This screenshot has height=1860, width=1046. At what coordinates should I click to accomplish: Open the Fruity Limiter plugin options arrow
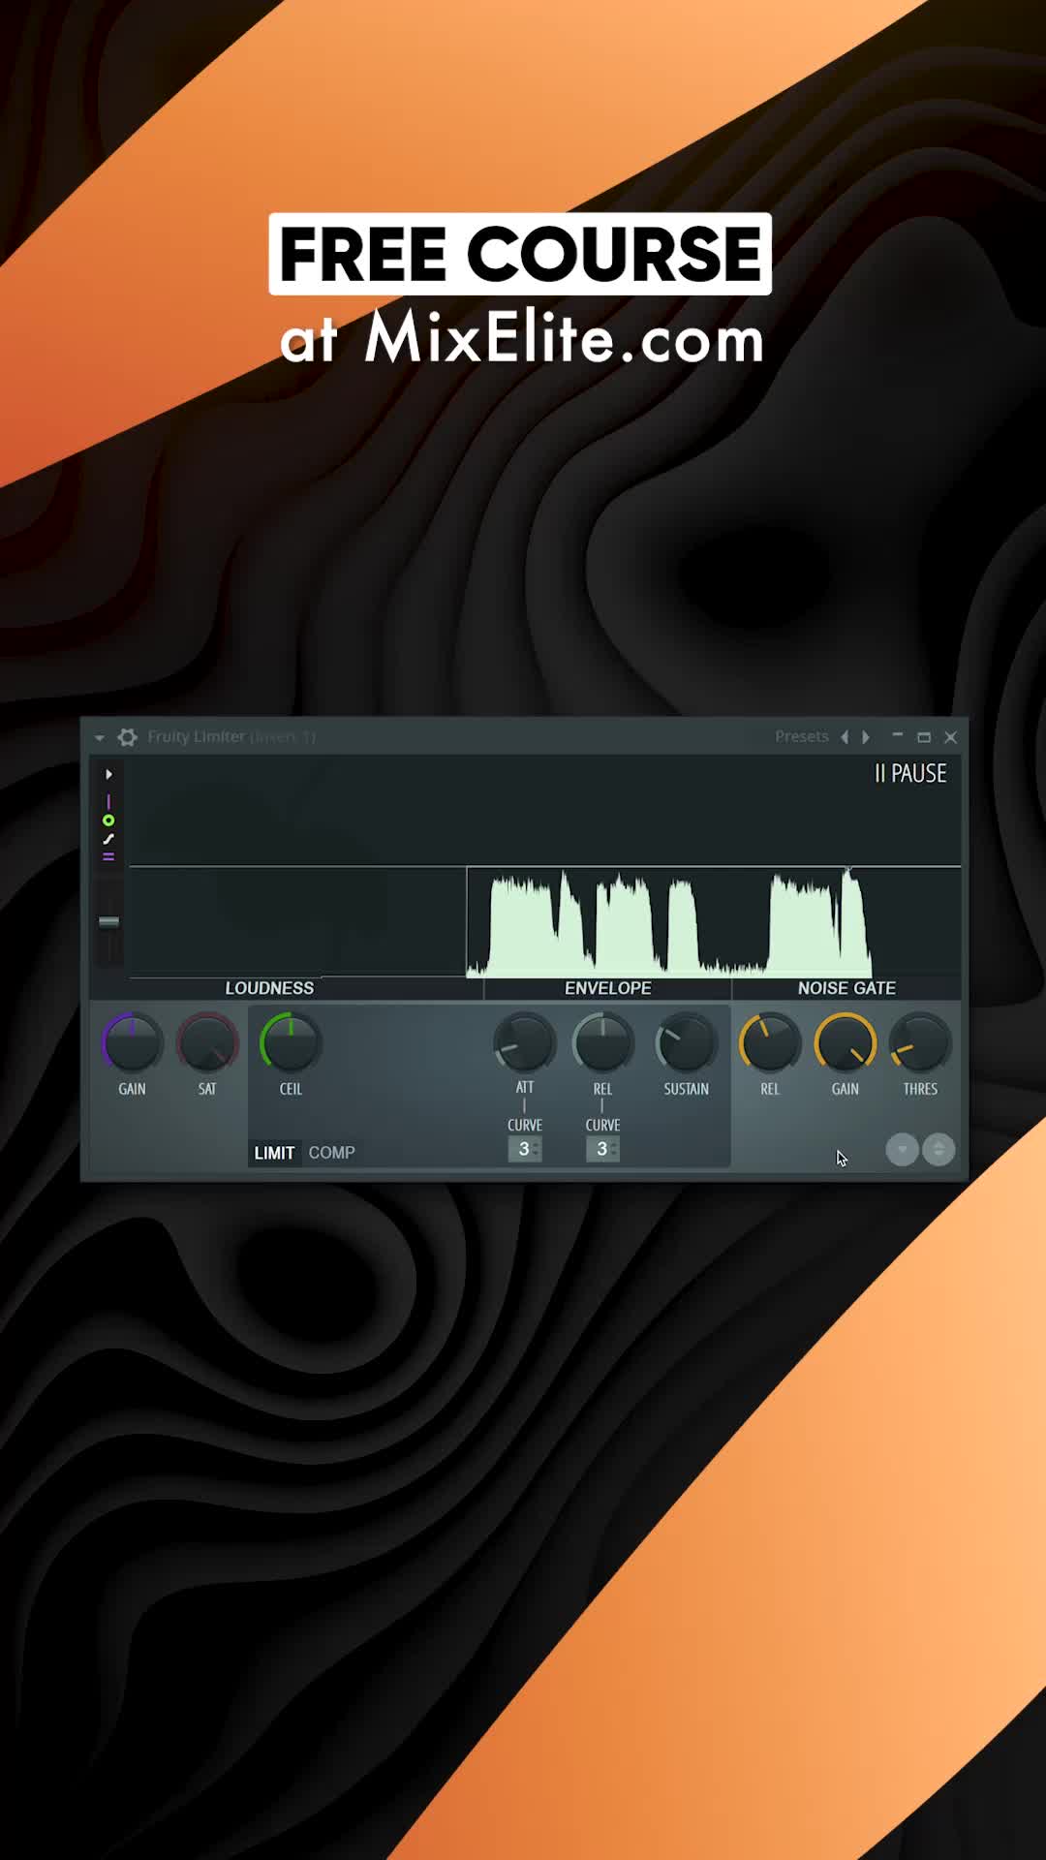click(99, 738)
